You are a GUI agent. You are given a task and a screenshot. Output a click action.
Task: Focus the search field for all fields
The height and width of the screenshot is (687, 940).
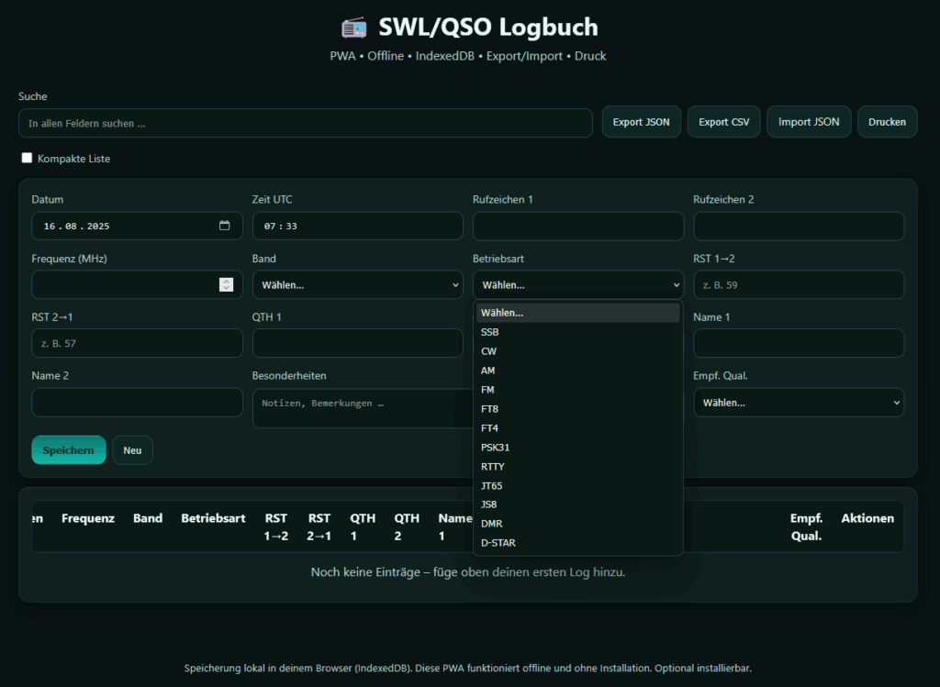coord(305,123)
